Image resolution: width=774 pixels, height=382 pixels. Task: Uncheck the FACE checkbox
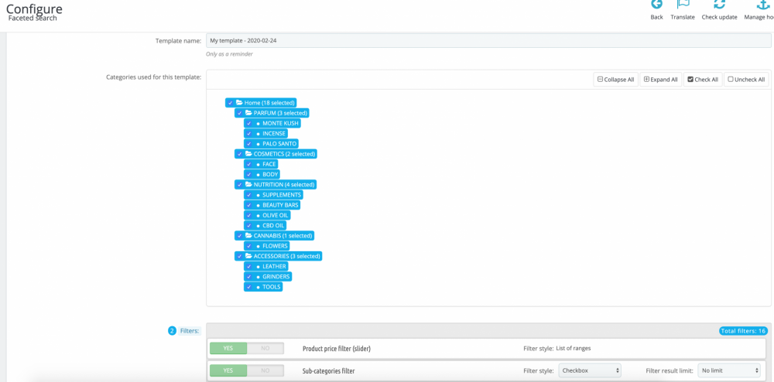(x=248, y=164)
